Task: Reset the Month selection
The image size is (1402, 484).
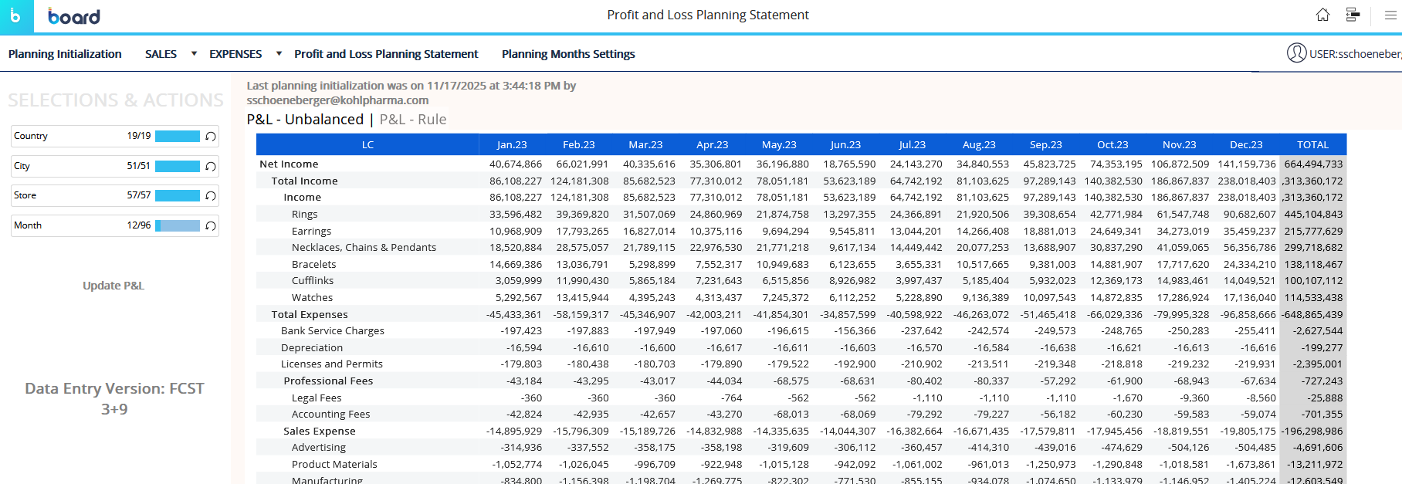Action: pyautogui.click(x=211, y=226)
